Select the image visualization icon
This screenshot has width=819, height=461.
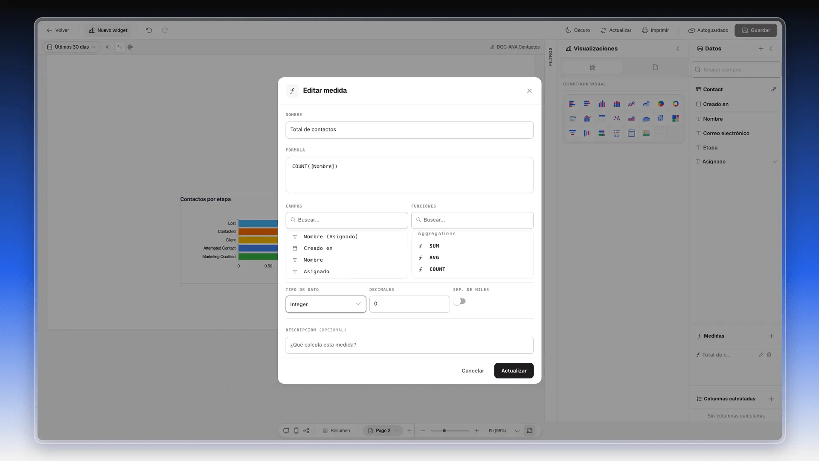click(646, 133)
